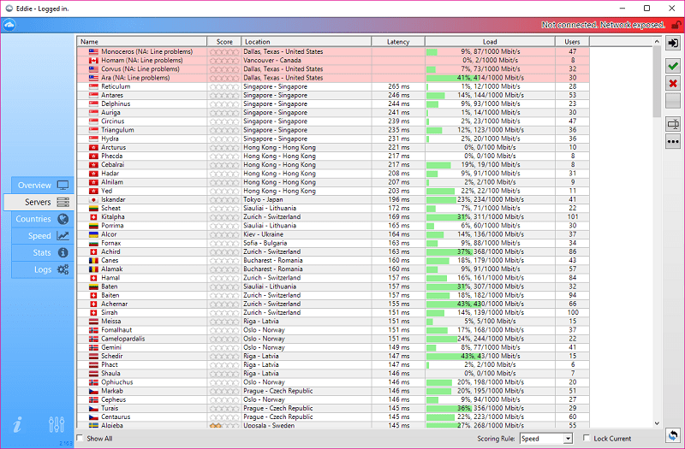Click the 265 ms latency cell
This screenshot has width=685, height=449.
point(399,87)
